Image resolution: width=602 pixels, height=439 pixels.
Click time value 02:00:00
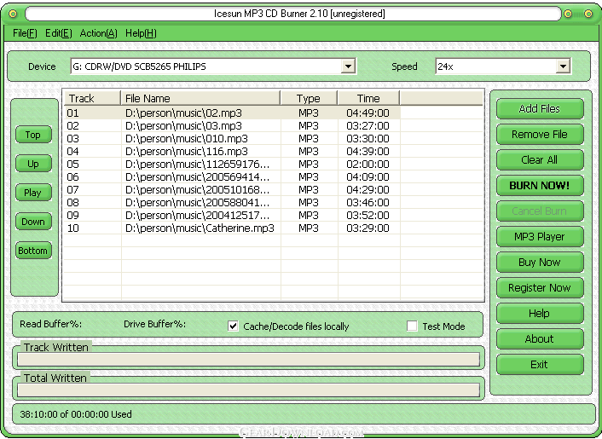(368, 165)
